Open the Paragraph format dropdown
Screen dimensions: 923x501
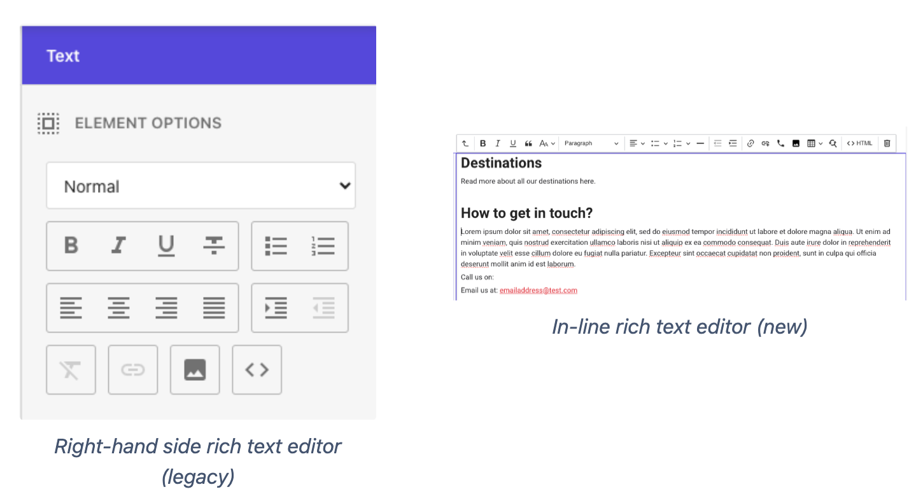[591, 143]
